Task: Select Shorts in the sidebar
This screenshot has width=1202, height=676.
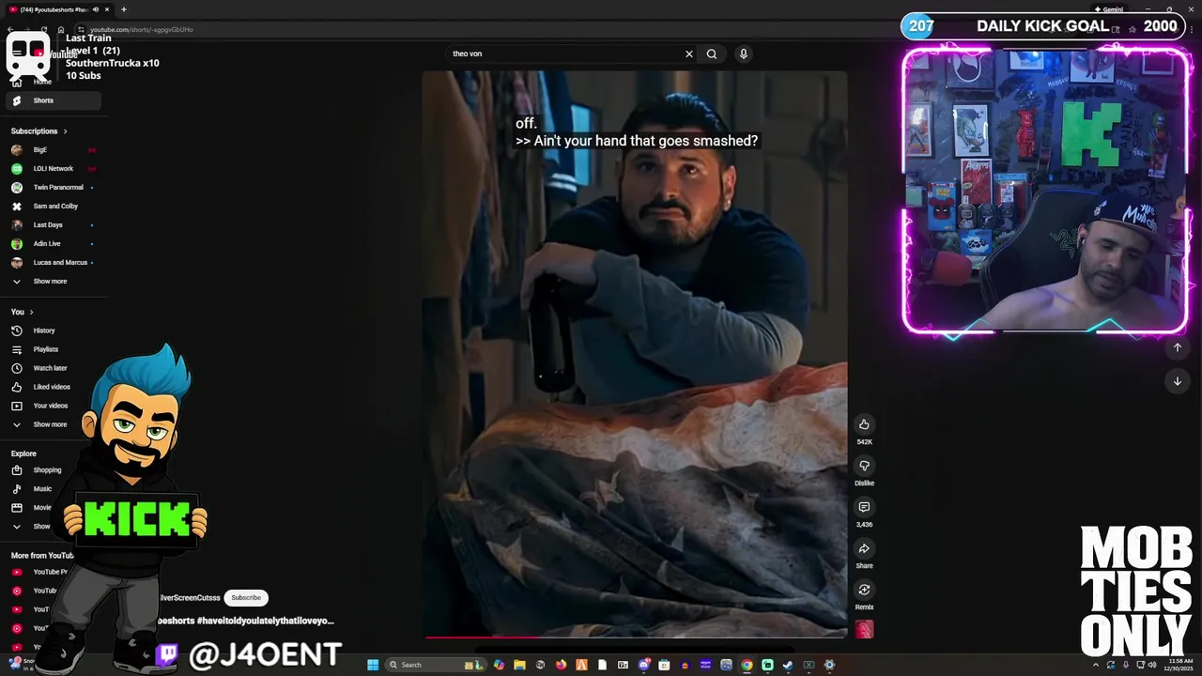Action: pos(54,100)
